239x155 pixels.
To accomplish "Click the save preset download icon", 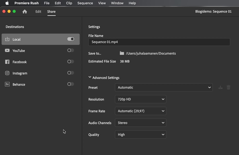I will coord(220,87).
